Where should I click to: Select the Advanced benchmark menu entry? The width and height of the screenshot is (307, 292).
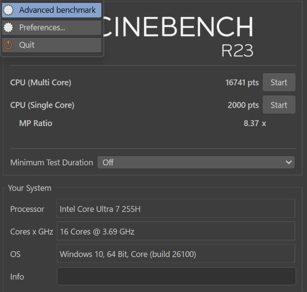coord(51,10)
